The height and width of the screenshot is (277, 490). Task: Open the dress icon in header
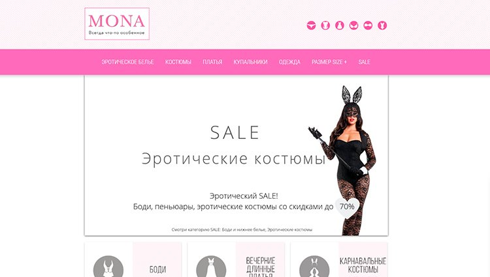pyautogui.click(x=340, y=25)
